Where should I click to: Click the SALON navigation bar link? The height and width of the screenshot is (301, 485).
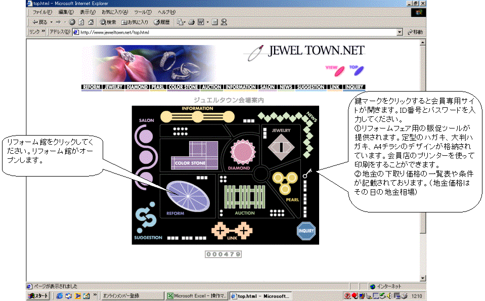(267, 87)
